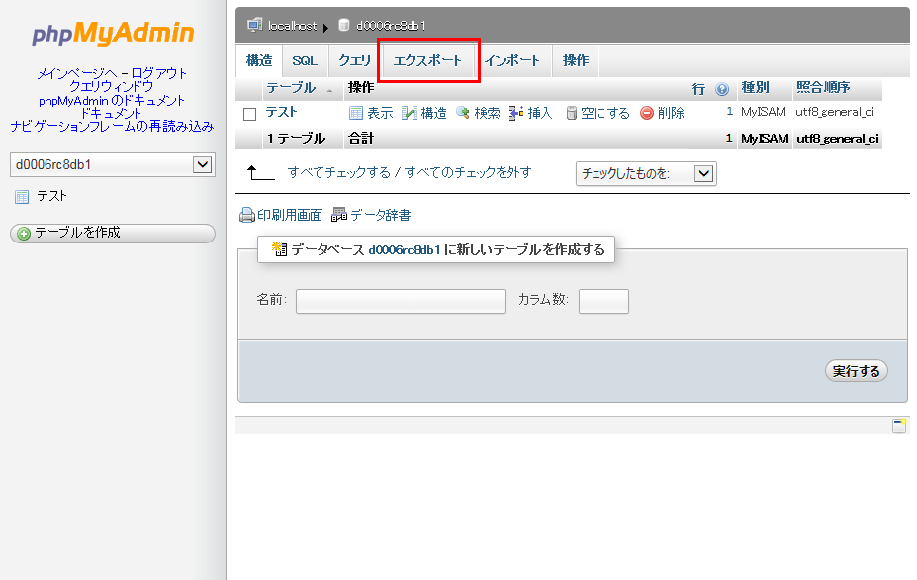Click the テスト table icon in the left sidebar
The width and height of the screenshot is (917, 580).
click(x=22, y=197)
